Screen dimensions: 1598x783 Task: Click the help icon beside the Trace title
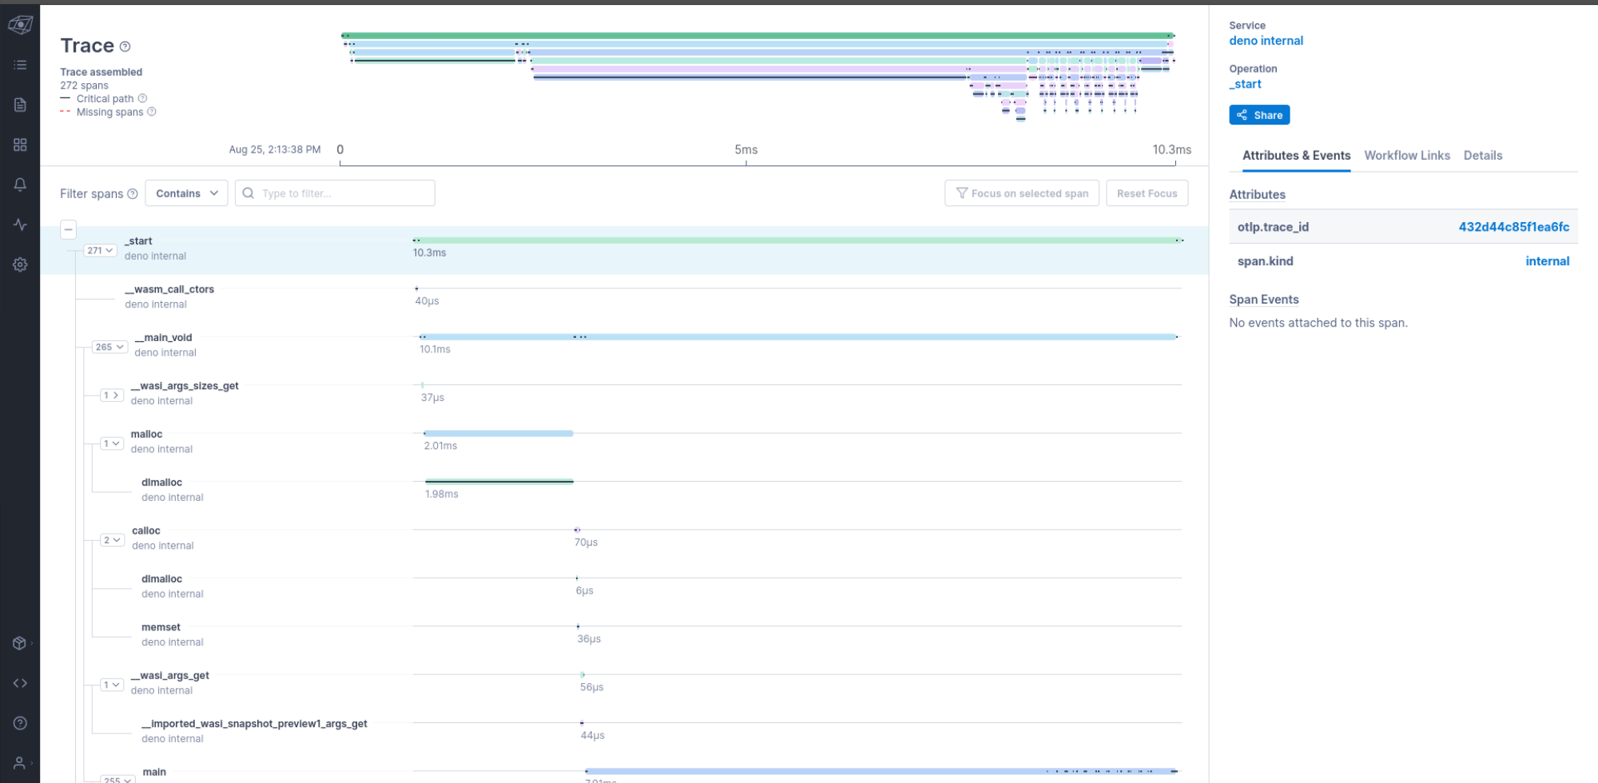125,46
